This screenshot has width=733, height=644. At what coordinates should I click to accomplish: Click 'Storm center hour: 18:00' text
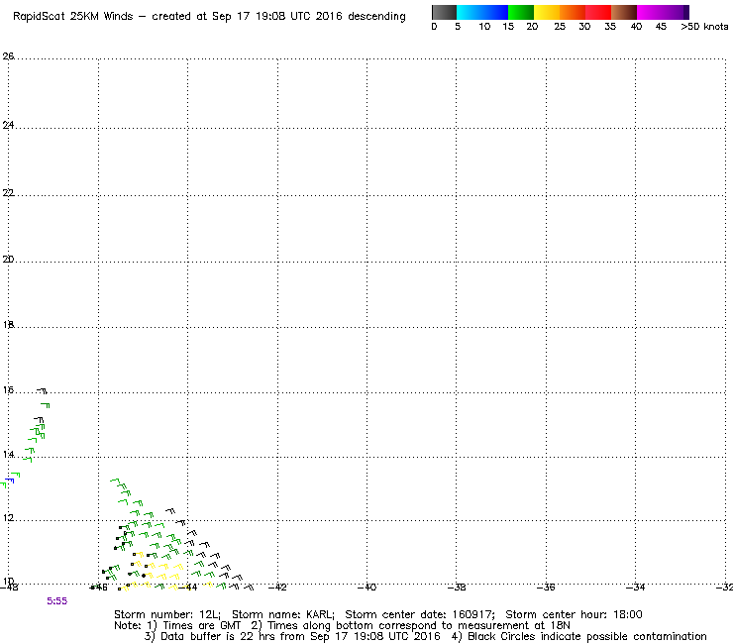[574, 614]
